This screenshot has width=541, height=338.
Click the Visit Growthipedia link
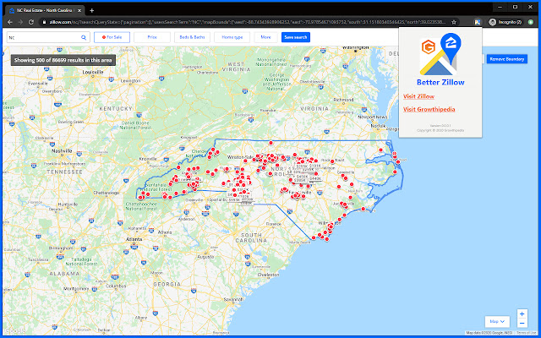click(x=429, y=109)
